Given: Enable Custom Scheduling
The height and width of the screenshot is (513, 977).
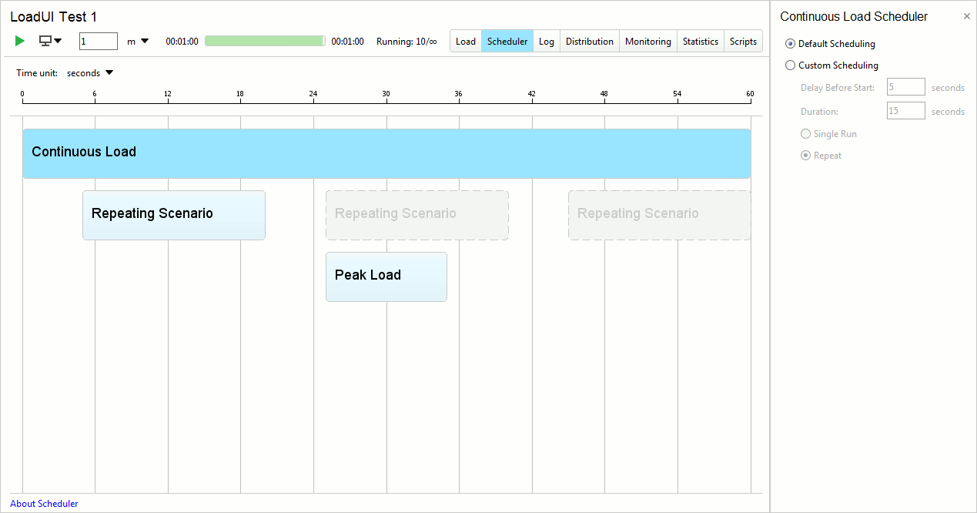Looking at the screenshot, I should (790, 65).
